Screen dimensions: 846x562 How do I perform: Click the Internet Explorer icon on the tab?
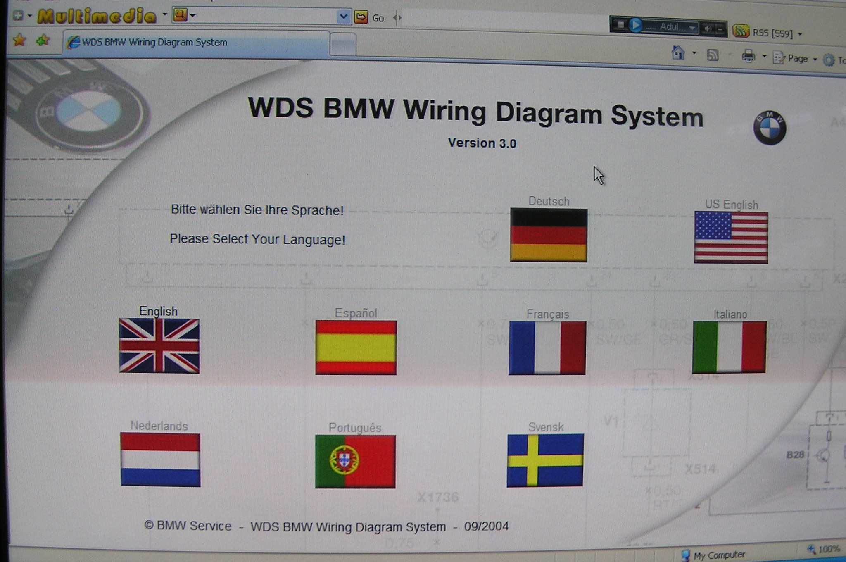pos(74,42)
